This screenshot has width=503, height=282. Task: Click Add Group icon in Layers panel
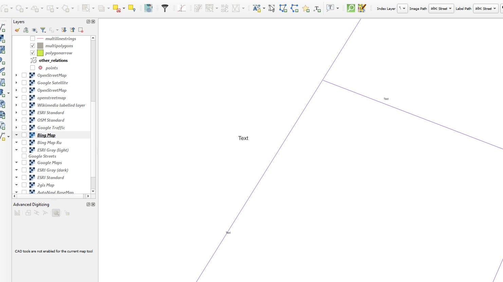[26, 30]
